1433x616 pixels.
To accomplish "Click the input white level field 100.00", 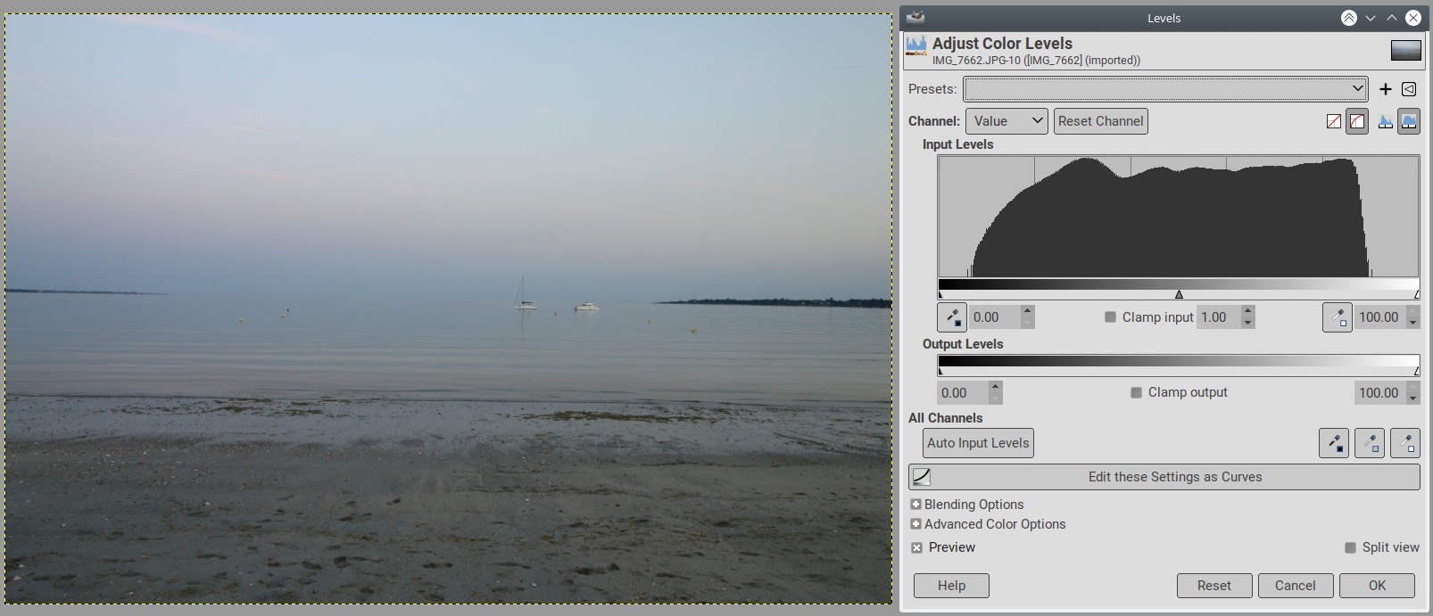I will pyautogui.click(x=1379, y=317).
